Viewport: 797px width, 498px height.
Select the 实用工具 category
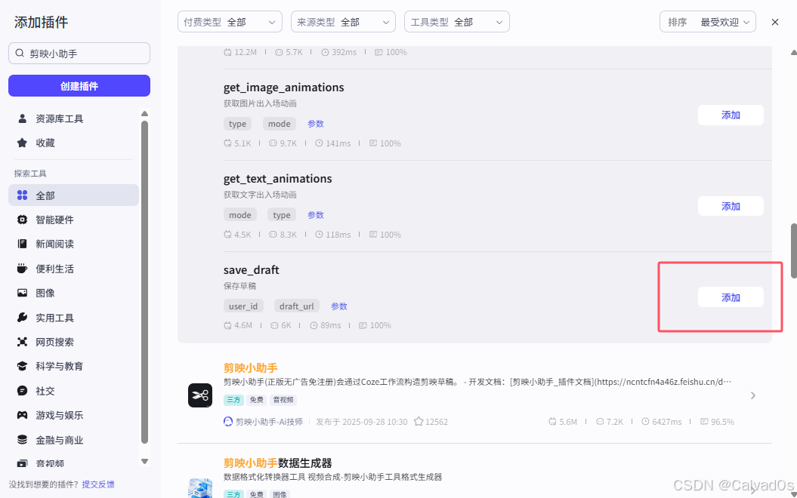(x=74, y=318)
